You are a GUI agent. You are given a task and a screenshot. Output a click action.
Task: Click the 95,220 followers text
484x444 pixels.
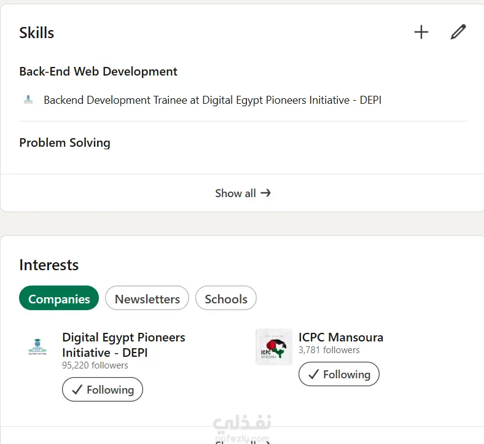point(95,365)
